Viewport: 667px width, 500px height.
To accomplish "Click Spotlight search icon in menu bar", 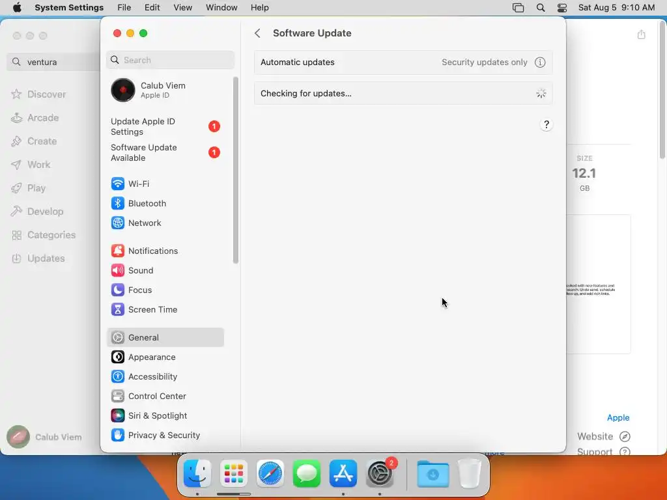I will (540, 8).
